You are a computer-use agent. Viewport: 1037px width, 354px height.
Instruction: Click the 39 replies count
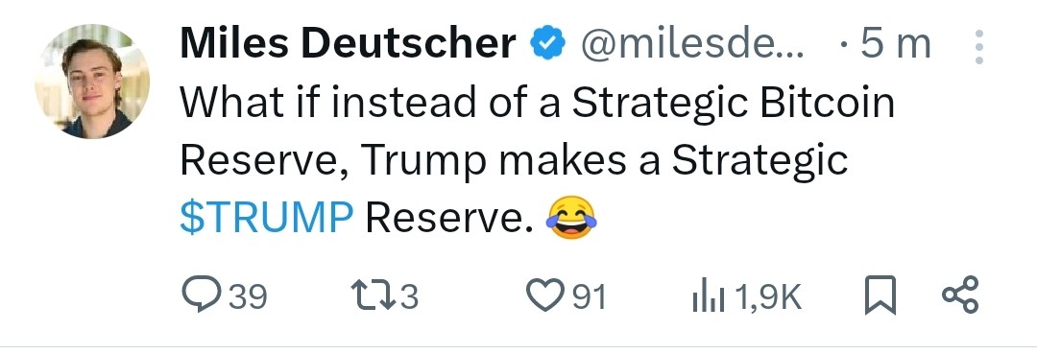tap(248, 295)
